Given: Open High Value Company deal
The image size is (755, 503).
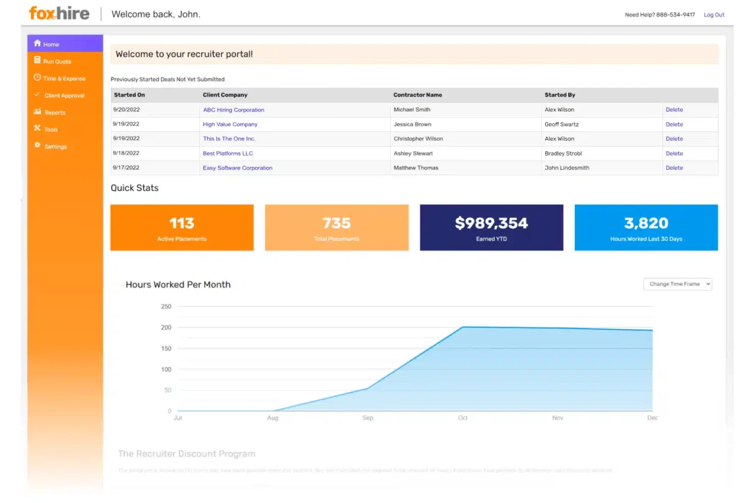Looking at the screenshot, I should pyautogui.click(x=230, y=124).
